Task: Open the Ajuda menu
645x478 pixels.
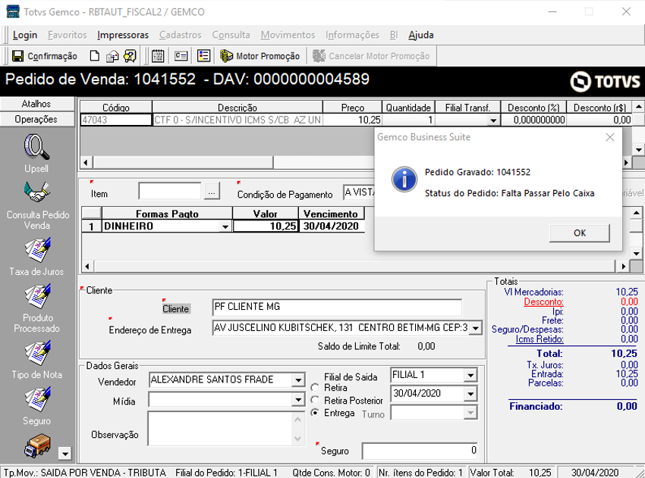Action: click(421, 36)
